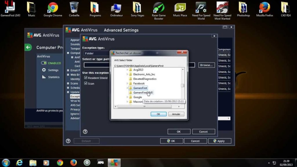Click OK in exception dialog
297x167 pixels.
click(179, 132)
